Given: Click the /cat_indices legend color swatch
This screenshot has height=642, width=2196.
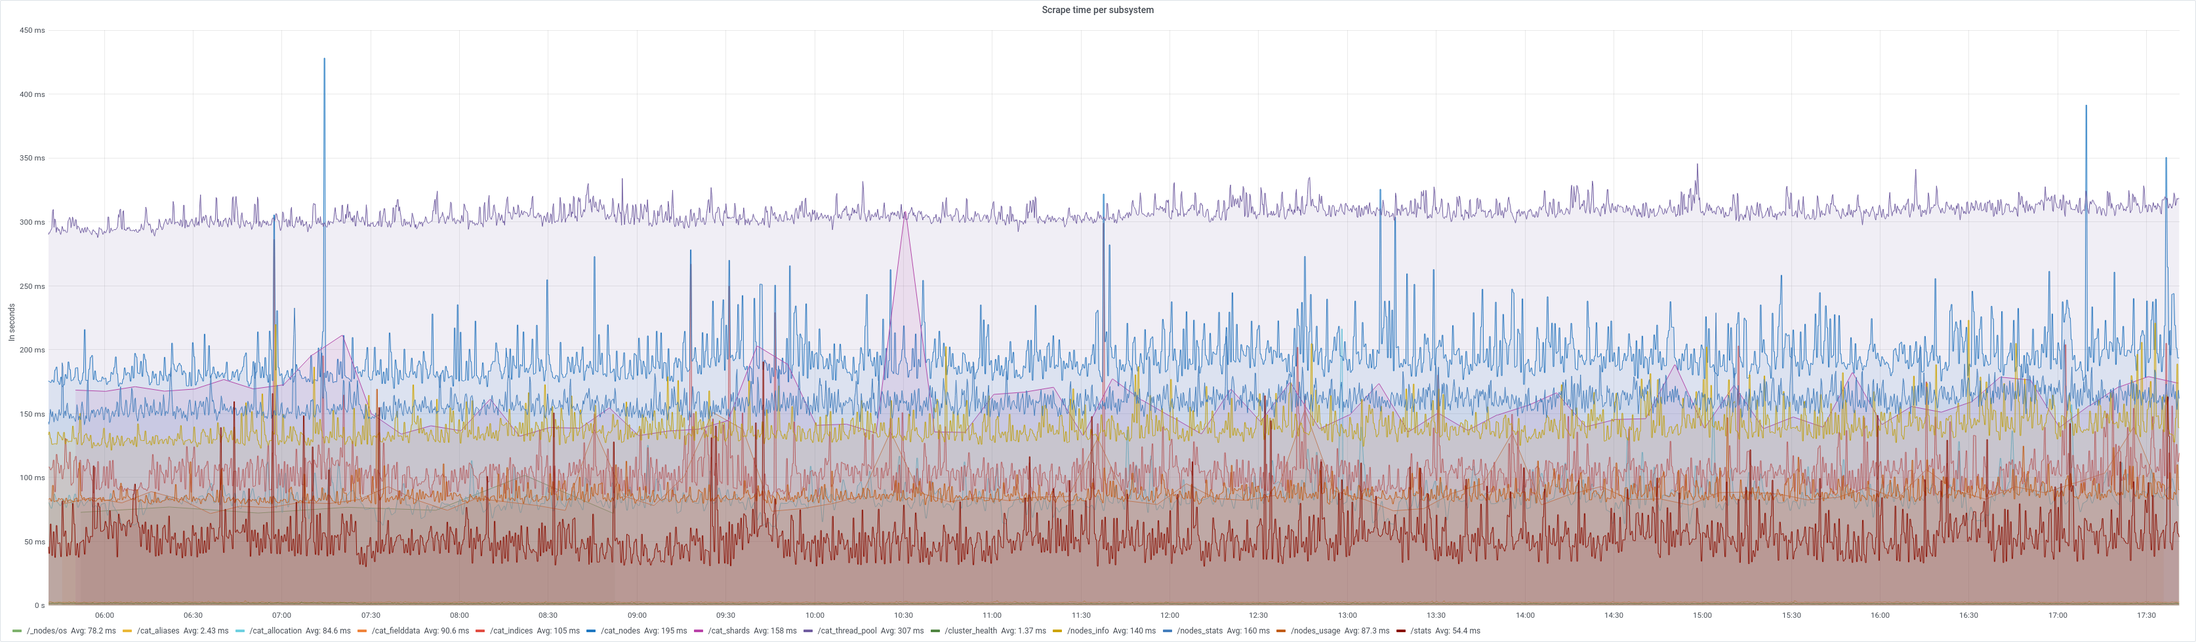Looking at the screenshot, I should (480, 631).
